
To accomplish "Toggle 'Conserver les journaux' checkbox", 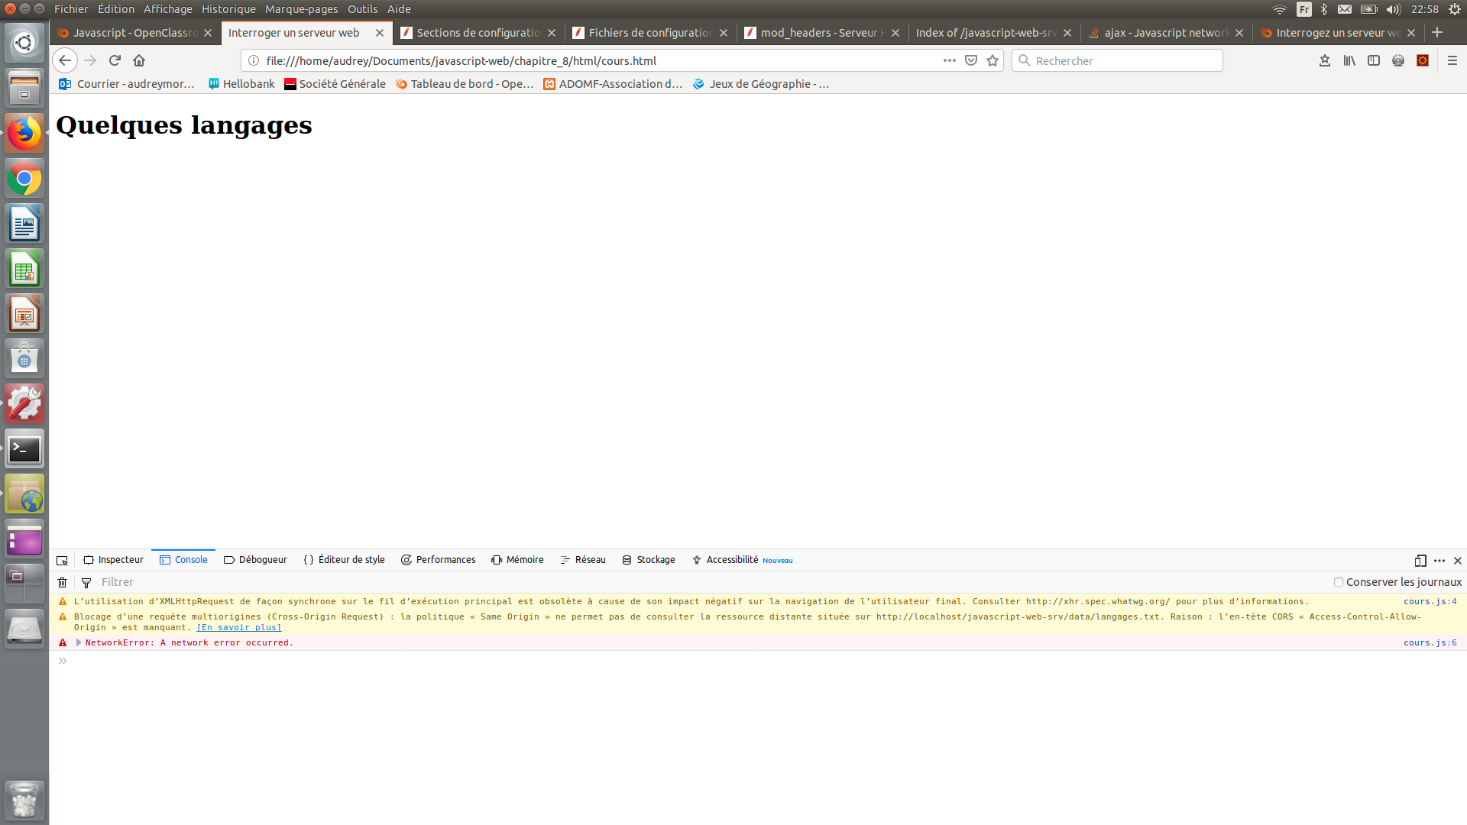I will [1338, 581].
